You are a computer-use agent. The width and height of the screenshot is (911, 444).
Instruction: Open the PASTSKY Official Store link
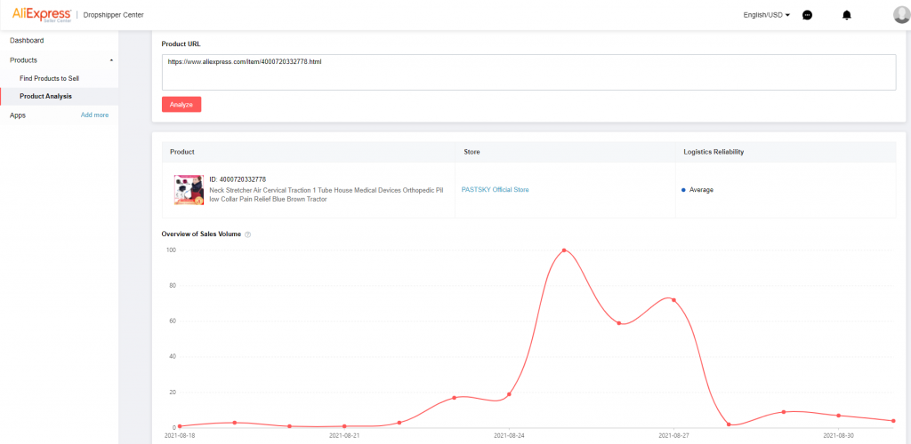point(495,190)
